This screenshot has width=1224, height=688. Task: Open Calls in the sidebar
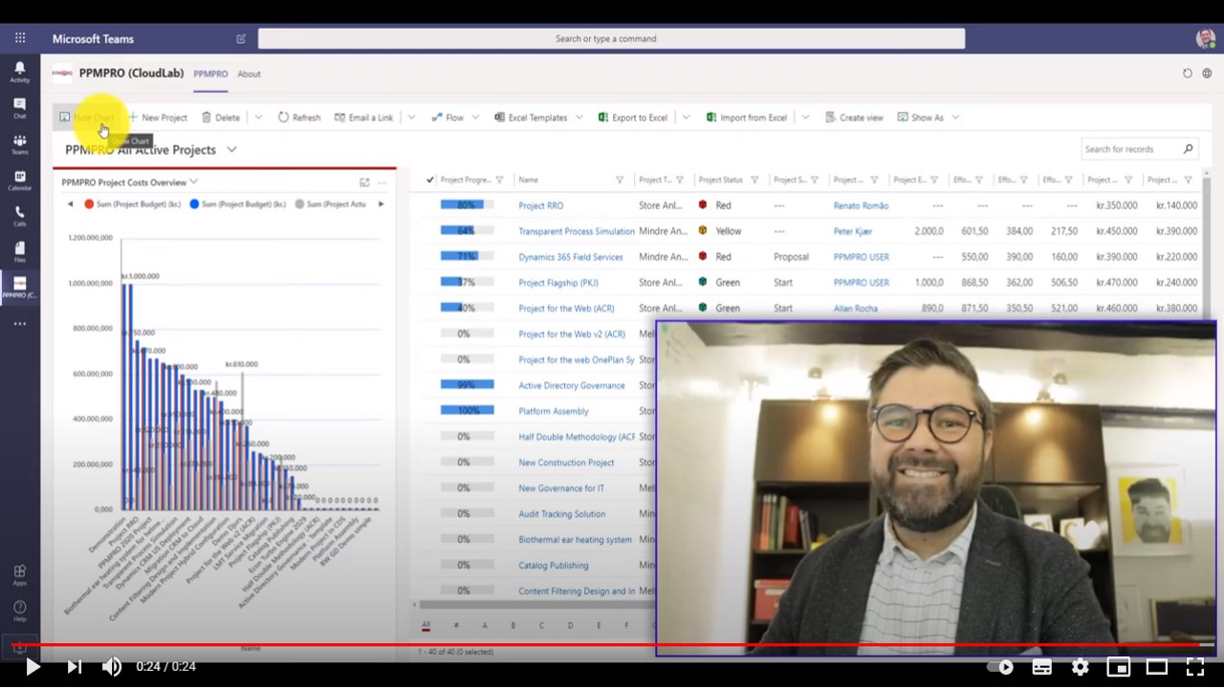pos(20,216)
